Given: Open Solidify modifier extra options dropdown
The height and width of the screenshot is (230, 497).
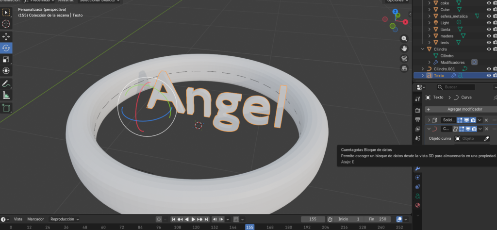Looking at the screenshot, I should tap(480, 120).
